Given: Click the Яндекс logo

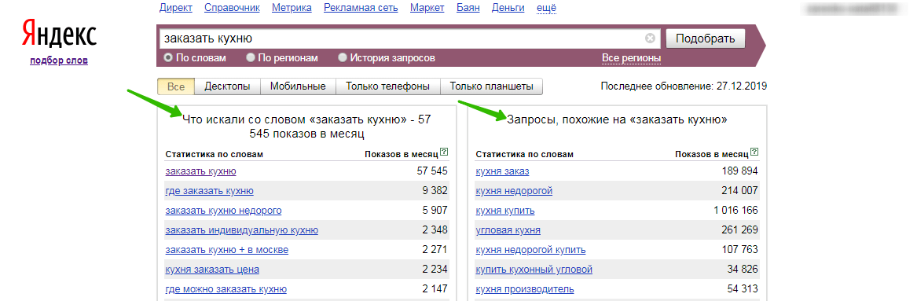Looking at the screenshot, I should 59,33.
